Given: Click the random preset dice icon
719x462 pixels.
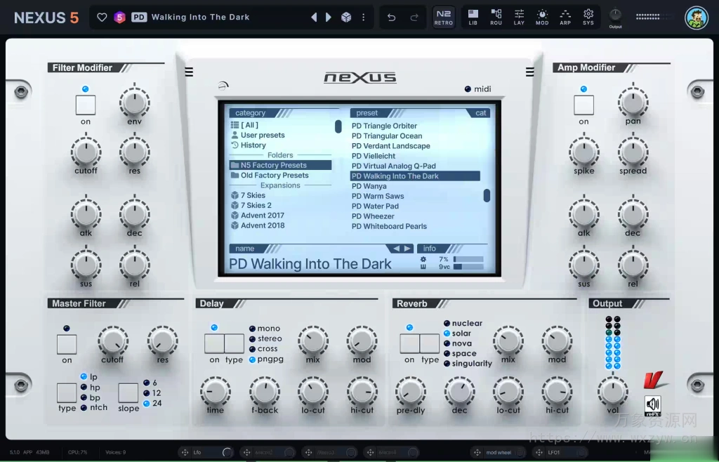Looking at the screenshot, I should [x=346, y=17].
